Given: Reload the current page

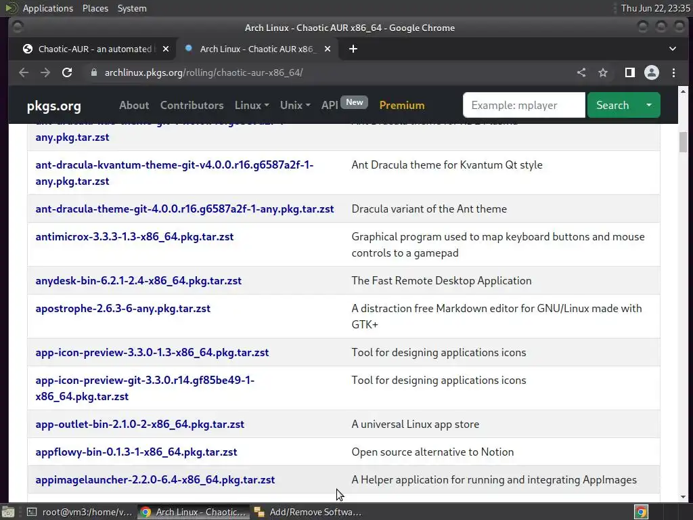Looking at the screenshot, I should (67, 72).
